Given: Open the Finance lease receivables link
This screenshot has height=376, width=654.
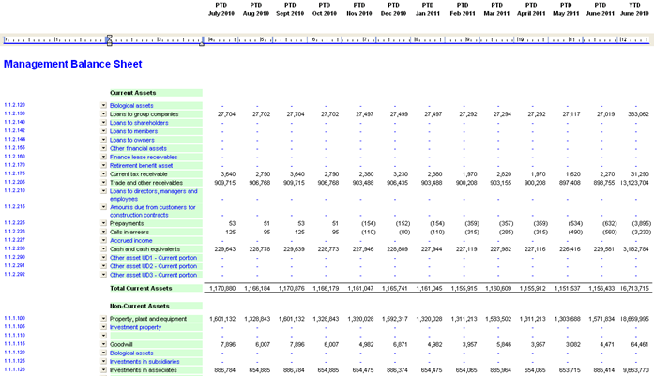Looking at the screenshot, I should (x=144, y=157).
